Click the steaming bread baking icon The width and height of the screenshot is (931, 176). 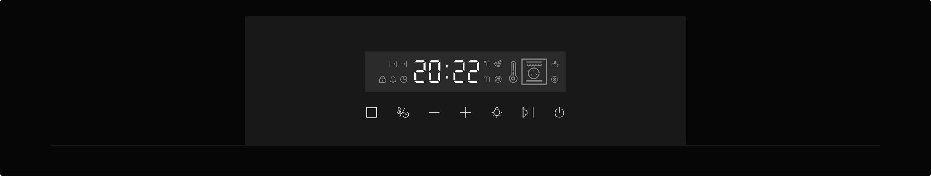pyautogui.click(x=555, y=64)
